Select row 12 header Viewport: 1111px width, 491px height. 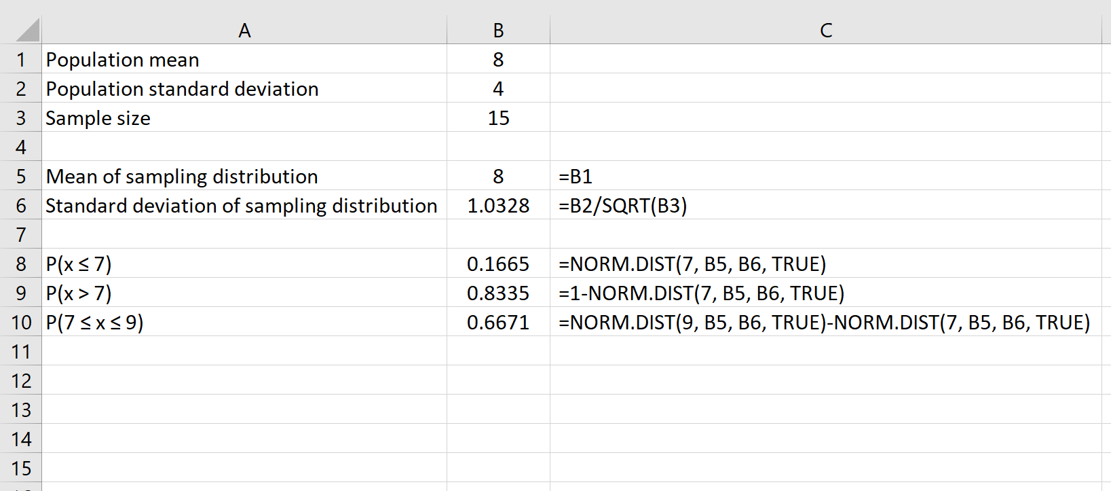tap(20, 380)
